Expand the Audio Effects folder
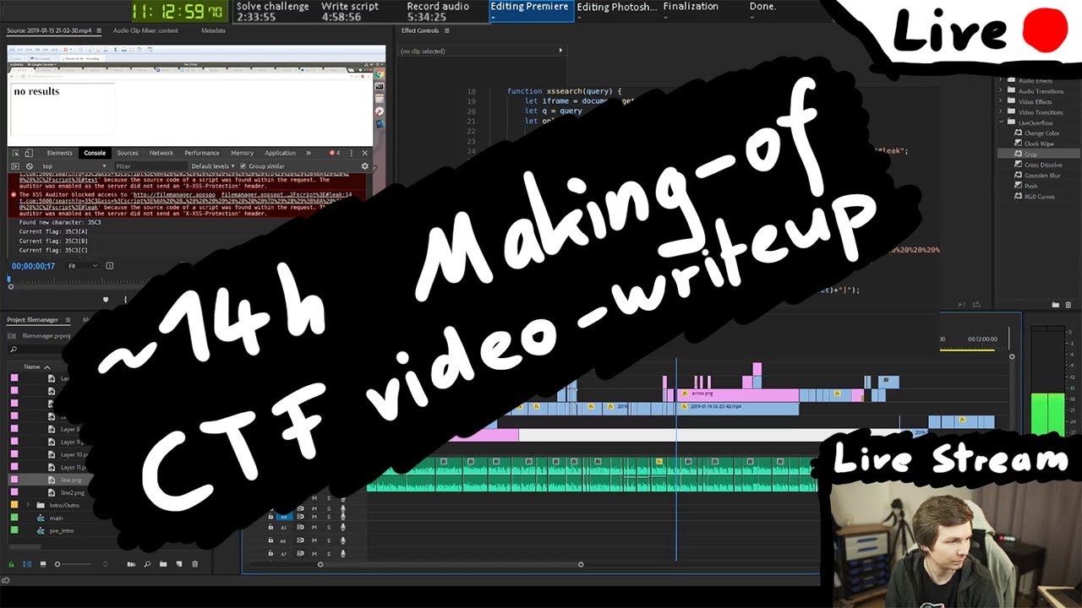Screen dimensions: 1082x608 1002,81
